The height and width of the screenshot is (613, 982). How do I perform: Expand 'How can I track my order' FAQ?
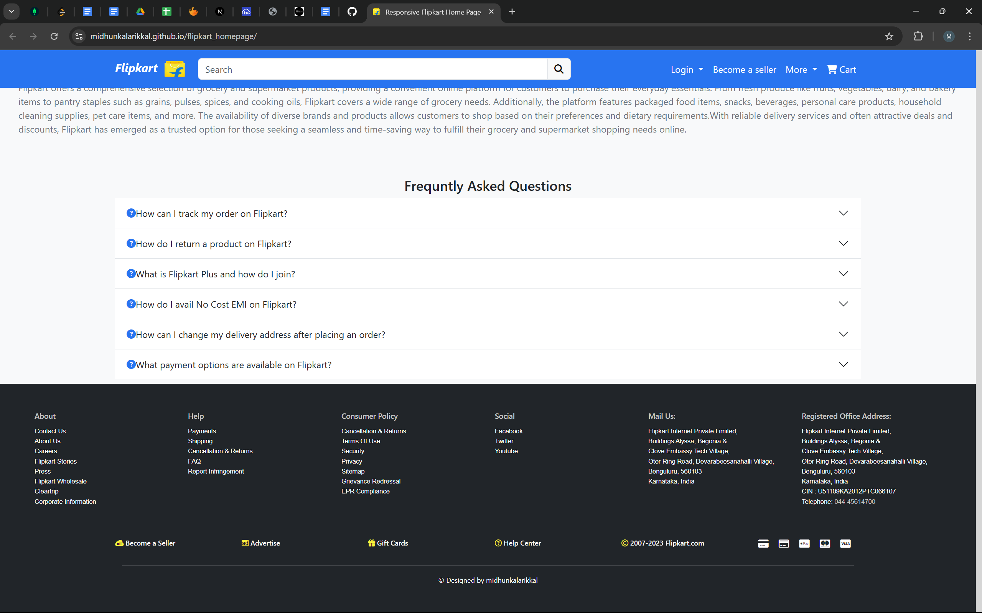(488, 213)
